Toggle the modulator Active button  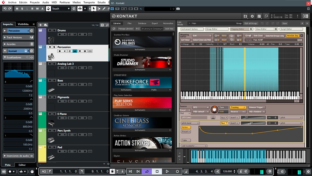pyautogui.click(x=186, y=128)
